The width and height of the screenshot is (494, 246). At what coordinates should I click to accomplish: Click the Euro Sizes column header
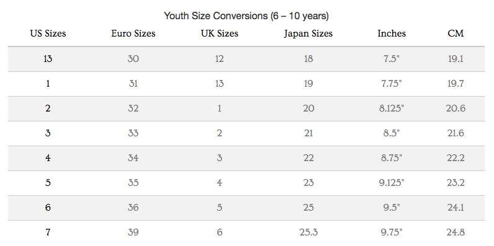tap(133, 33)
